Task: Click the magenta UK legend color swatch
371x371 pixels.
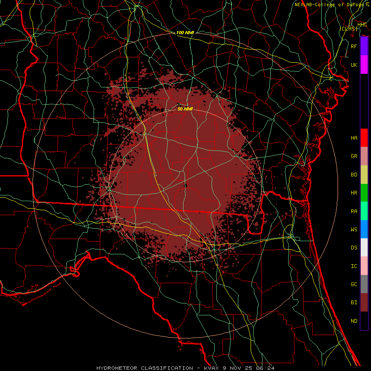Action: coord(364,65)
